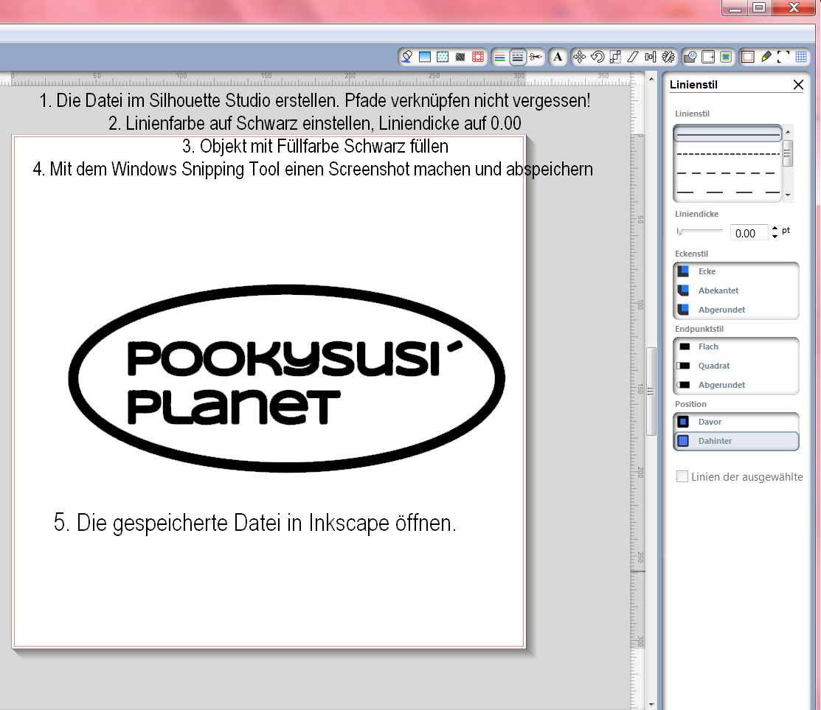Open the Grid settings tool
This screenshot has height=710, width=821.
pos(801,57)
